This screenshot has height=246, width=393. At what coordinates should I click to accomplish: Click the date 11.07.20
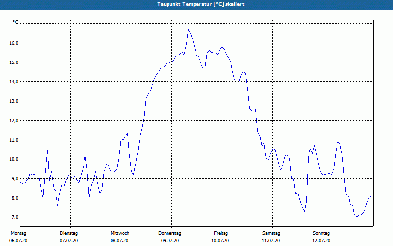tap(271, 241)
